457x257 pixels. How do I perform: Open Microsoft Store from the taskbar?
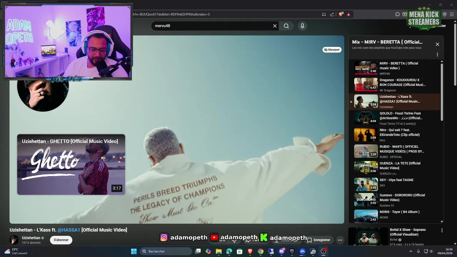tap(240, 251)
